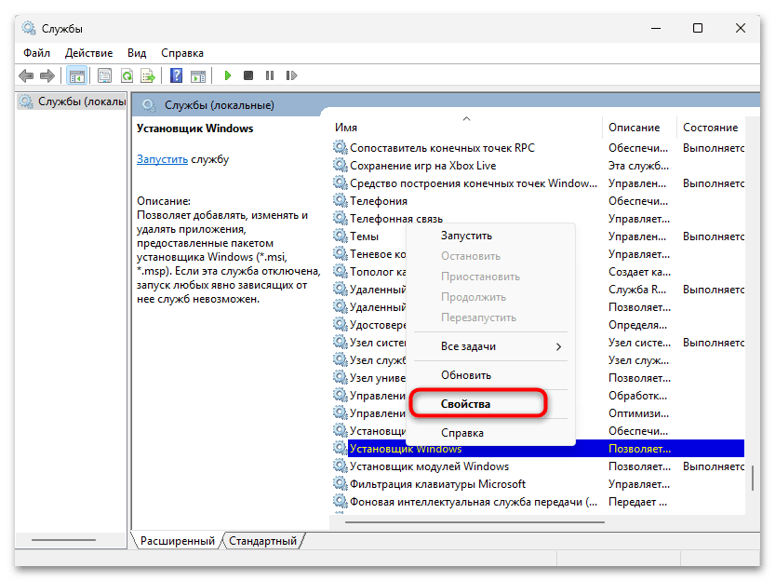
Task: Click gear icon of Телефонная связь
Action: pos(341,218)
